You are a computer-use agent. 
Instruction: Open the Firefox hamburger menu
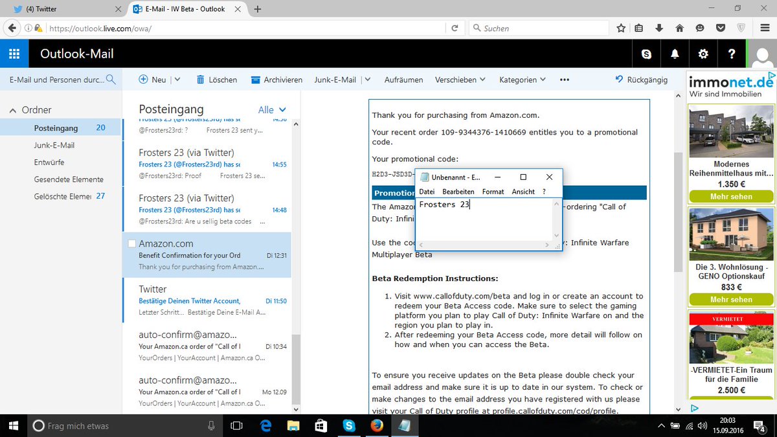click(763, 28)
